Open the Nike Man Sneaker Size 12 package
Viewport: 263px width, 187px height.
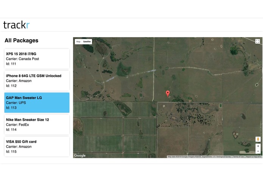click(x=37, y=125)
